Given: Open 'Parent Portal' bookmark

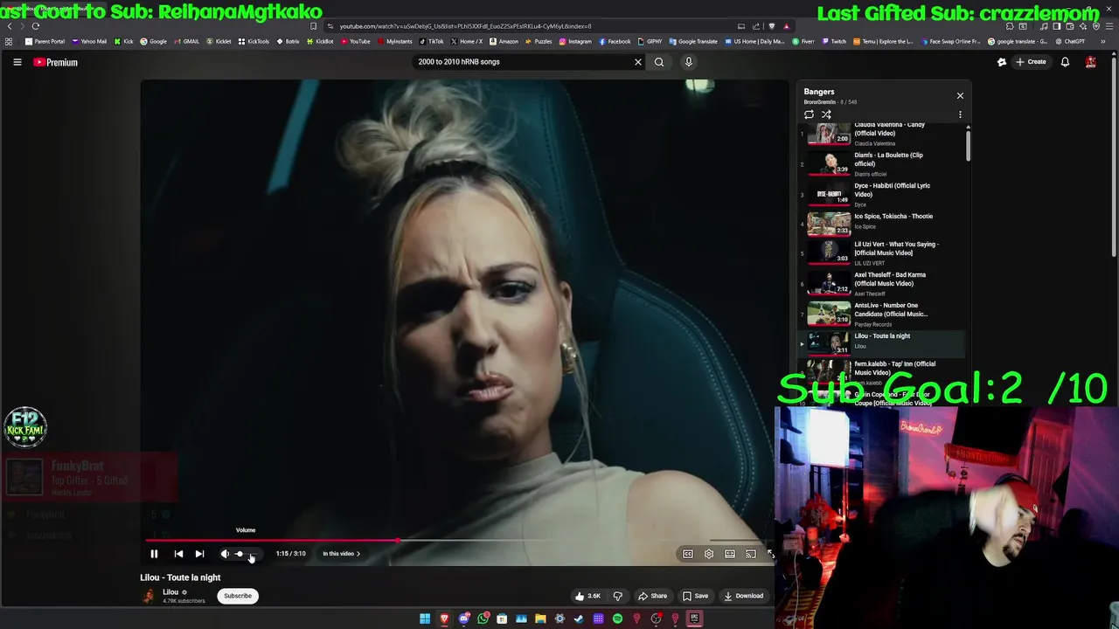Looking at the screenshot, I should [x=45, y=41].
